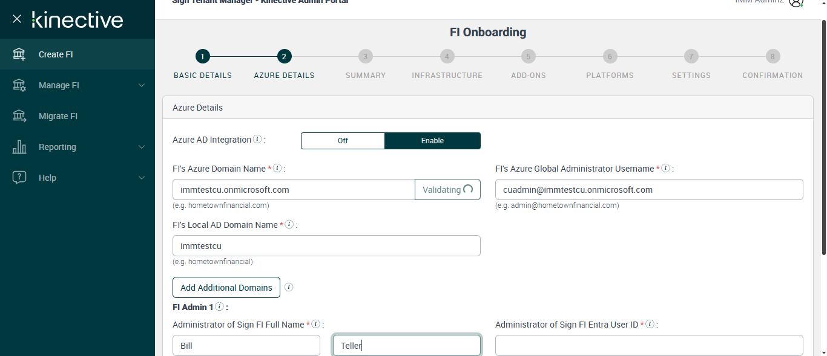The width and height of the screenshot is (827, 356).
Task: Click the FI Onboarding heading
Action: point(487,33)
